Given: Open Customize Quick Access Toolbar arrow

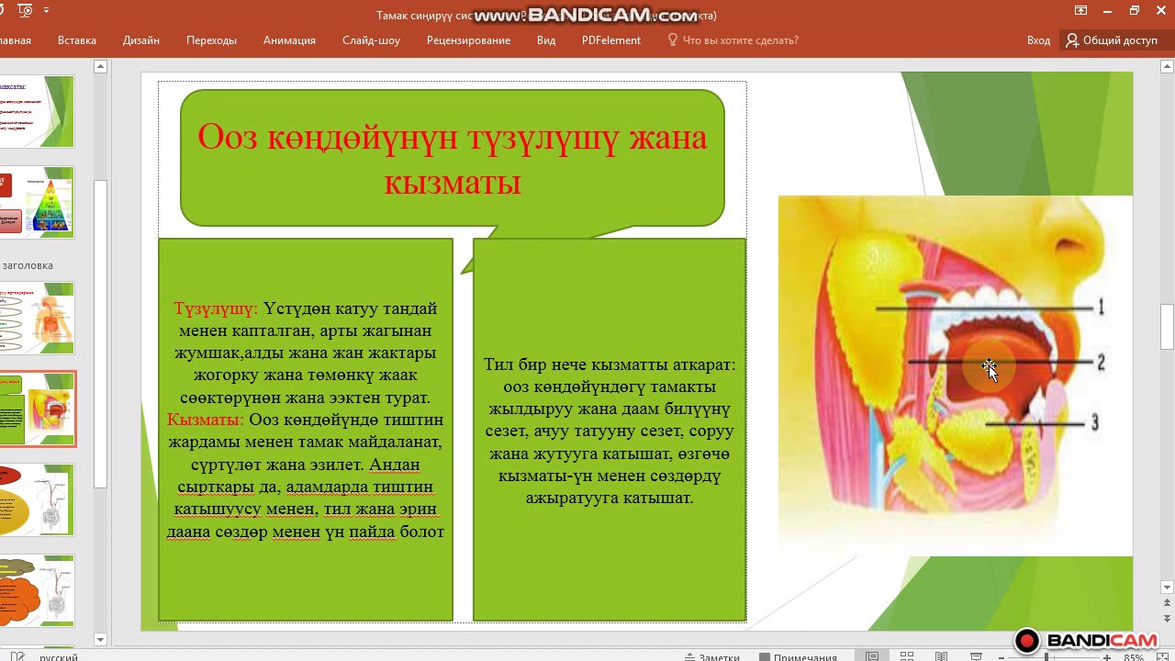Looking at the screenshot, I should [47, 11].
